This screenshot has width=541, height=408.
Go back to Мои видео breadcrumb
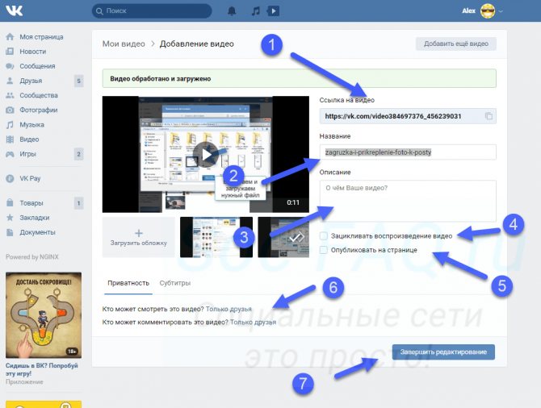point(124,44)
